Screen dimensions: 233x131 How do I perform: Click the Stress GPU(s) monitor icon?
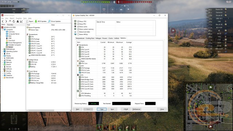point(75,34)
